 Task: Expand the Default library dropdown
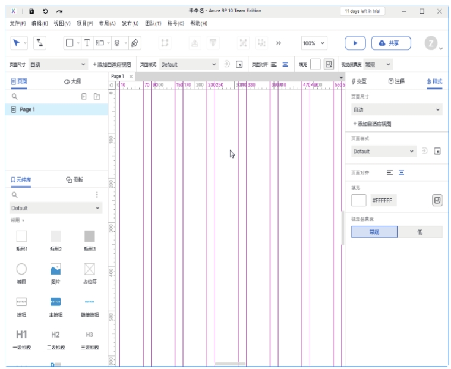(x=56, y=208)
